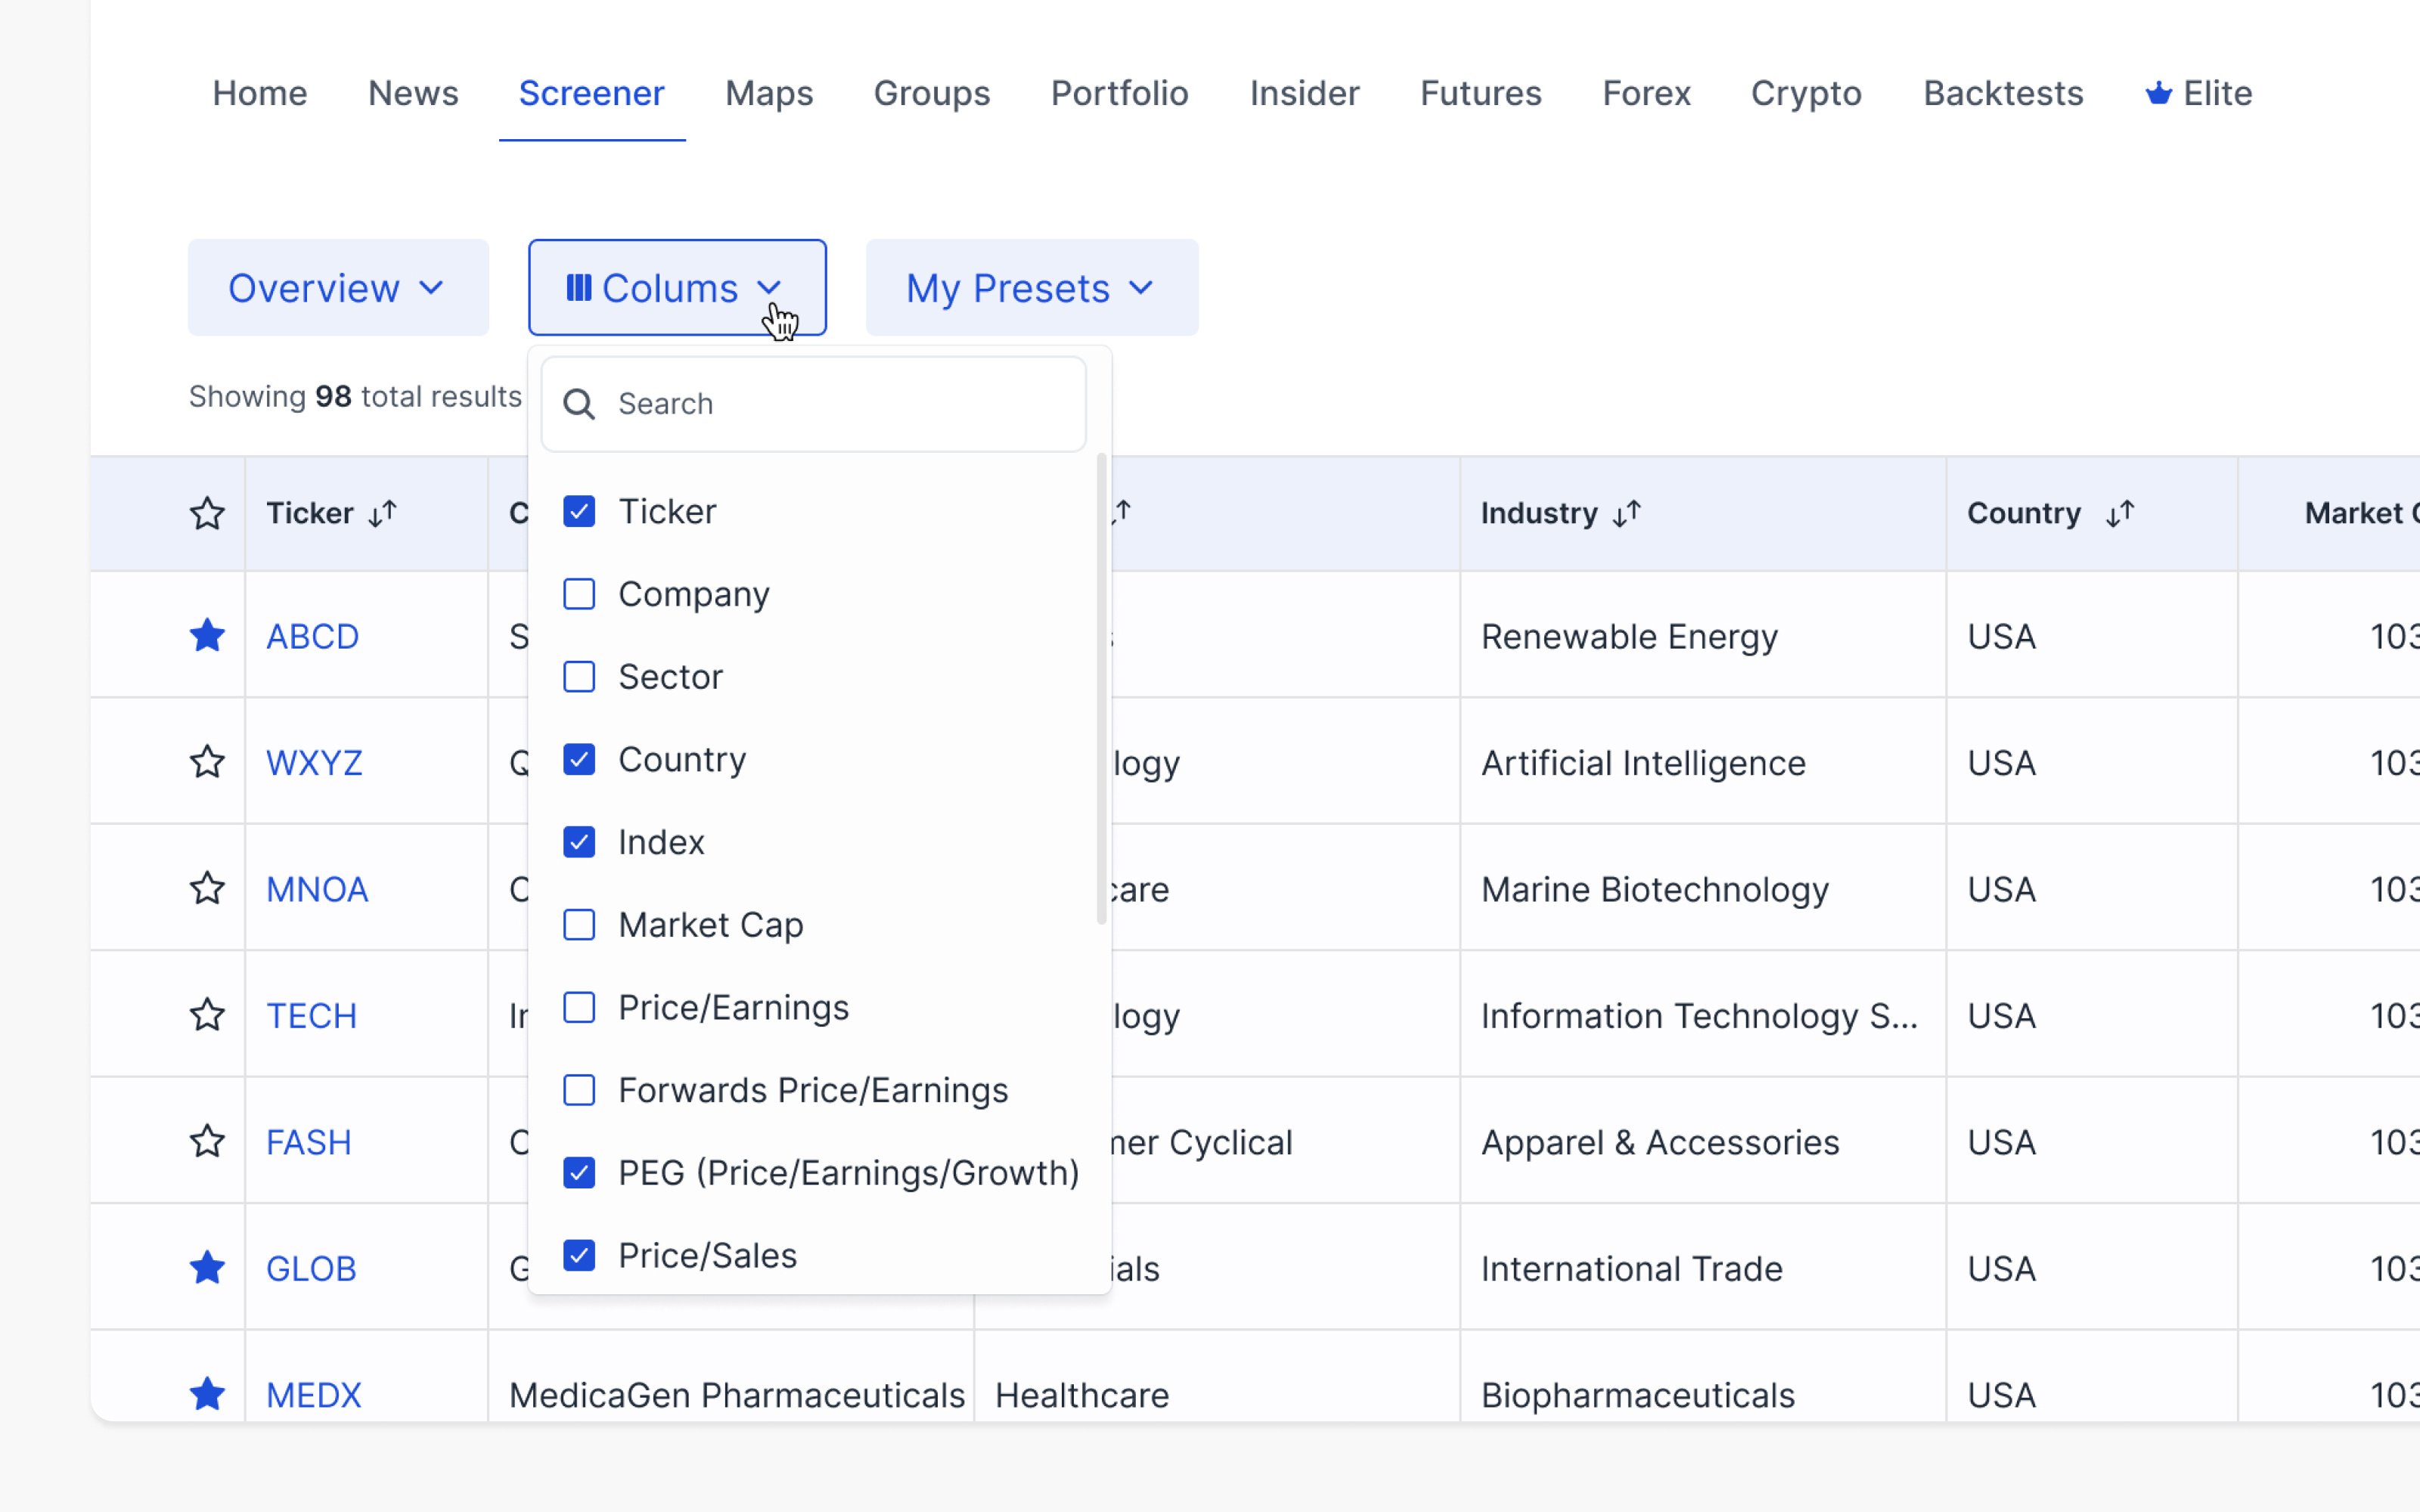
Task: Uncheck the Country column checkbox
Action: click(579, 759)
